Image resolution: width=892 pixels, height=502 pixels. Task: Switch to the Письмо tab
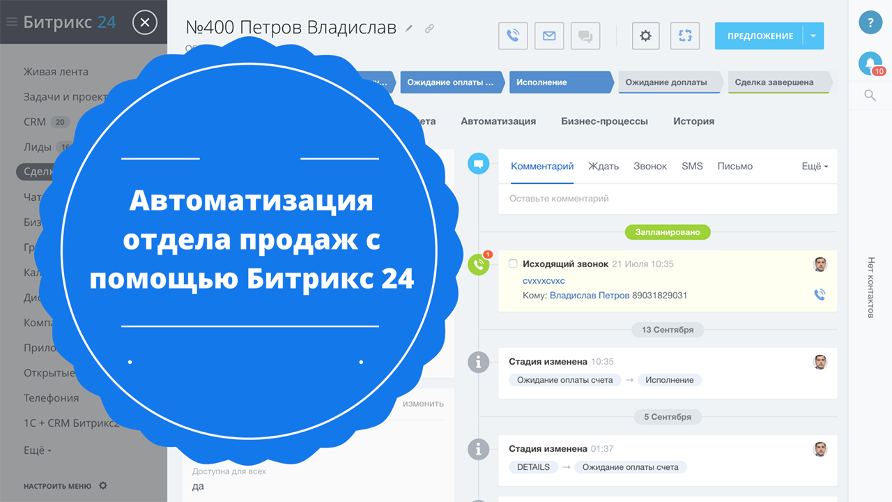[x=735, y=166]
